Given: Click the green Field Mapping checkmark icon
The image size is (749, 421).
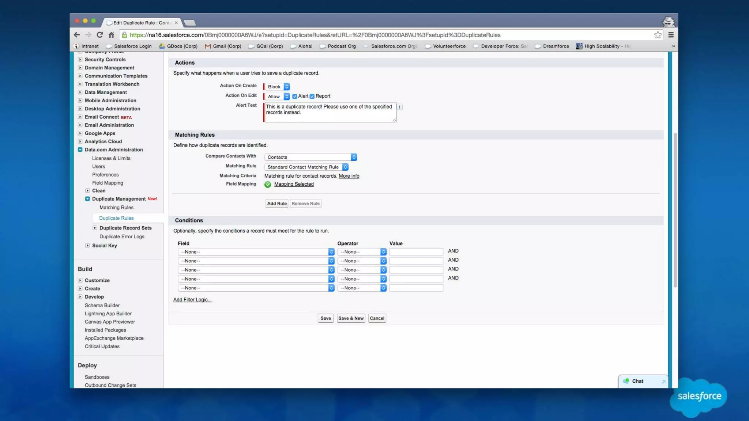Looking at the screenshot, I should coord(268,185).
